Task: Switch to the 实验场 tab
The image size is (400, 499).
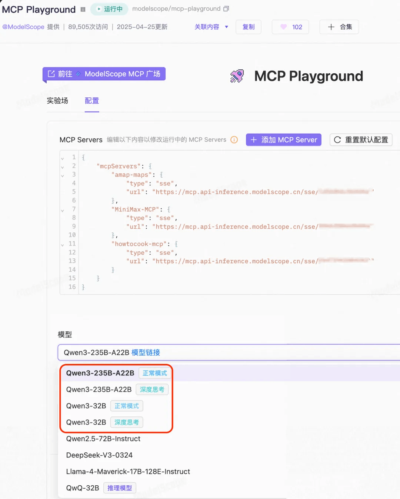Action: tap(57, 101)
